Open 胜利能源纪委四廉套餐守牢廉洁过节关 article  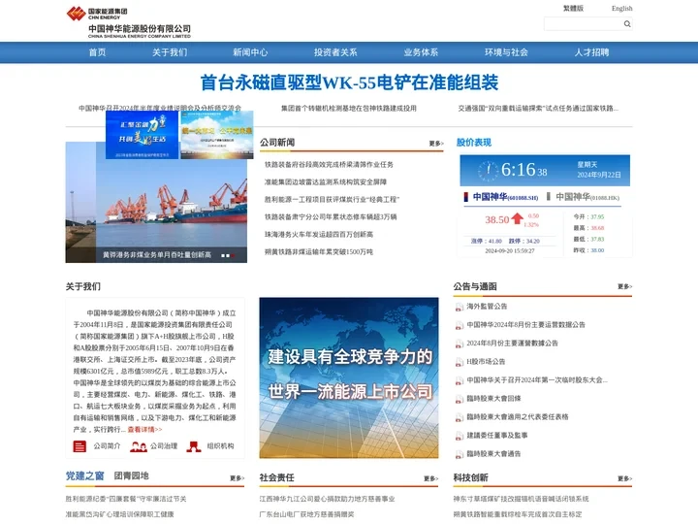click(126, 499)
